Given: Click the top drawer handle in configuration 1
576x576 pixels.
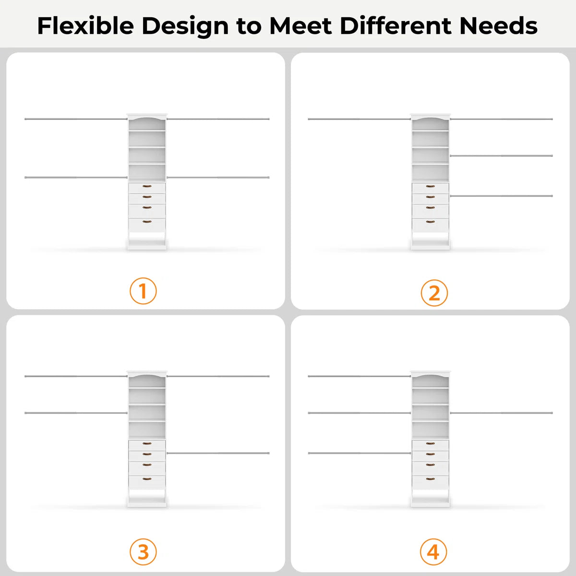Looking at the screenshot, I should [x=147, y=186].
